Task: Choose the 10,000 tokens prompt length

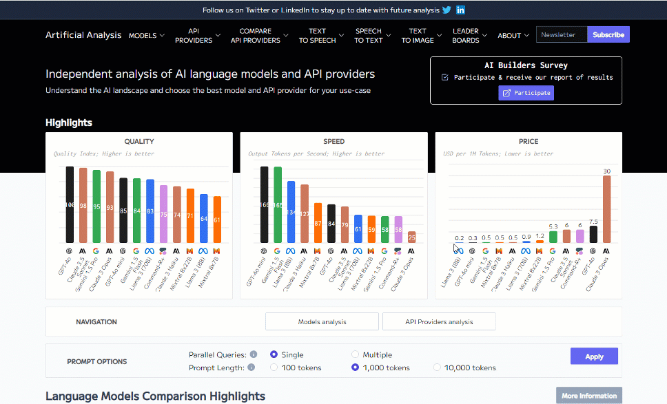Action: point(437,368)
